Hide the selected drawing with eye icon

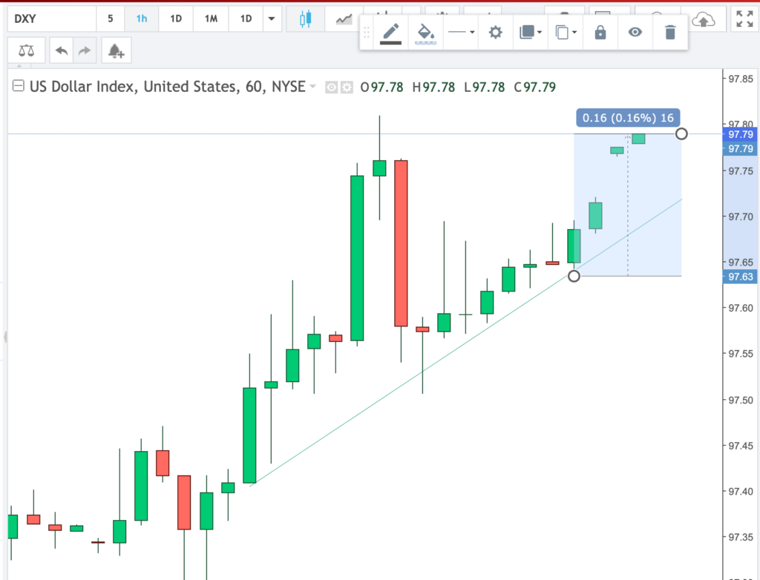pos(635,33)
